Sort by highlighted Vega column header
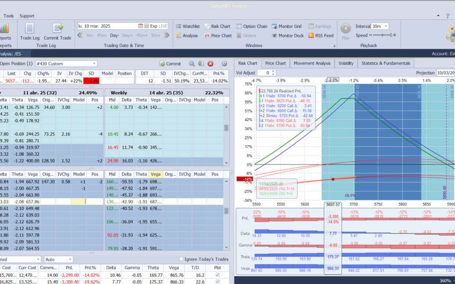Viewport: 455px width, 284px height. 155,174
